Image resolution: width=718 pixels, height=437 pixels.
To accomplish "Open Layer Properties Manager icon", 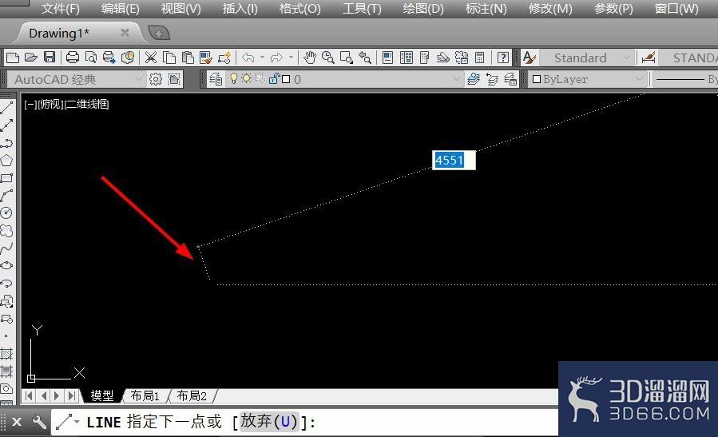I will tap(216, 79).
